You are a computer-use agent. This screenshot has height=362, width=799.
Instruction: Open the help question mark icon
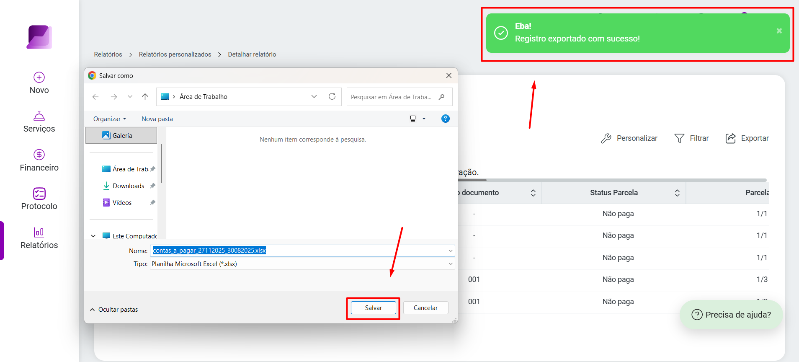(446, 119)
